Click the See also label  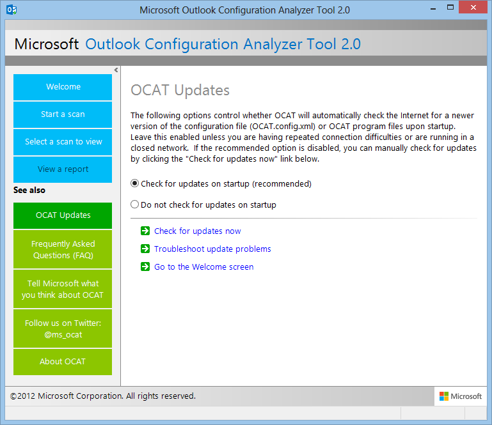pyautogui.click(x=29, y=190)
